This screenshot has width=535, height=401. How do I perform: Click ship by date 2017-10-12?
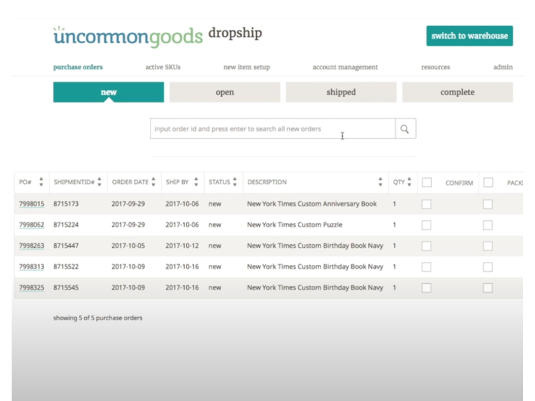[x=182, y=246]
